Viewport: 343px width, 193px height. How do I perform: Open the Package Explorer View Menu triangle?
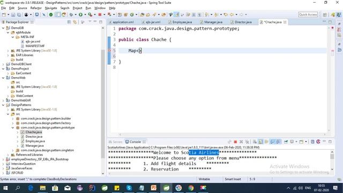click(90, 21)
